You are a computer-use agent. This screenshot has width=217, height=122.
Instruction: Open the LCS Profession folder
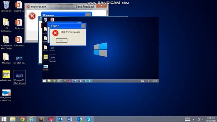point(6,25)
